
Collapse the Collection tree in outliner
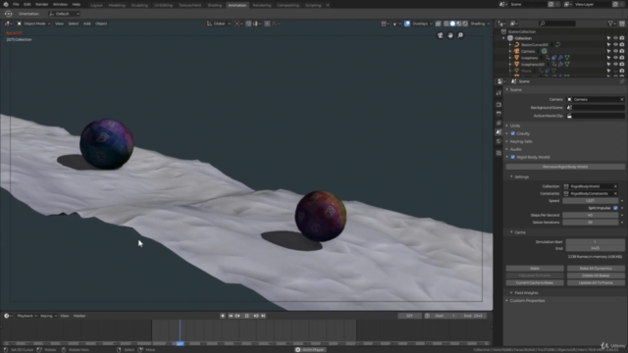[x=503, y=38]
